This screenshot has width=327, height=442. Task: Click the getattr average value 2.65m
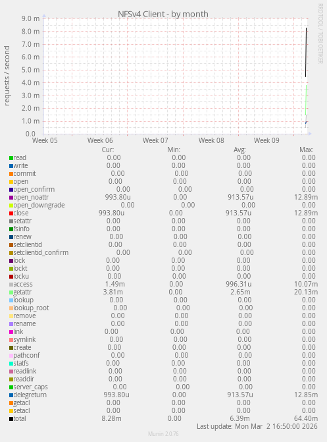point(240,292)
